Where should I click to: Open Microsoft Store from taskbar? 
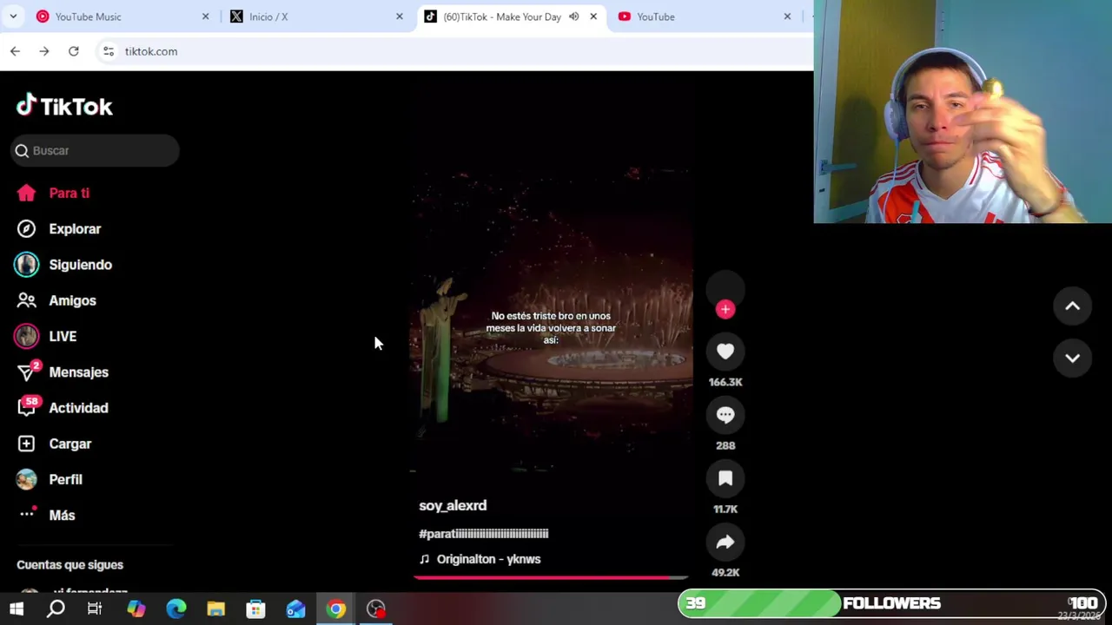[x=255, y=609]
